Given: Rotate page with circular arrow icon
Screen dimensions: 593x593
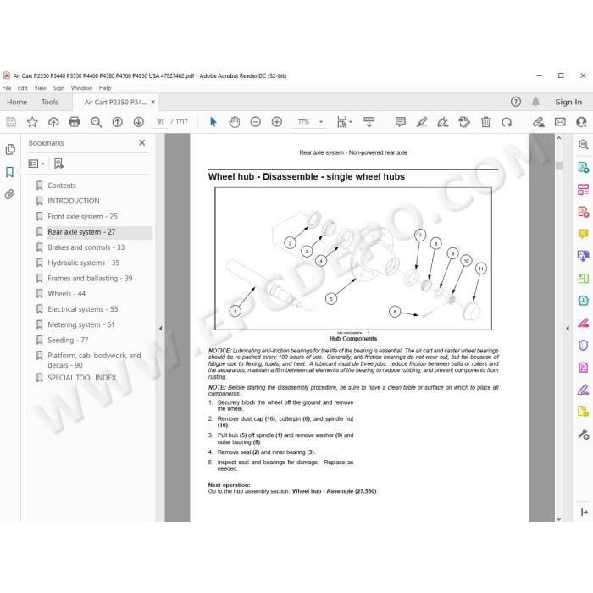Looking at the screenshot, I should [x=507, y=122].
